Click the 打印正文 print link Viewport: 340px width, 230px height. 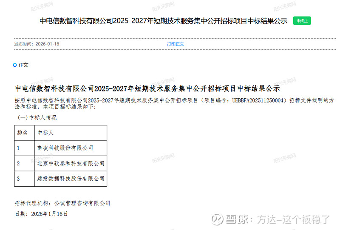175,44
